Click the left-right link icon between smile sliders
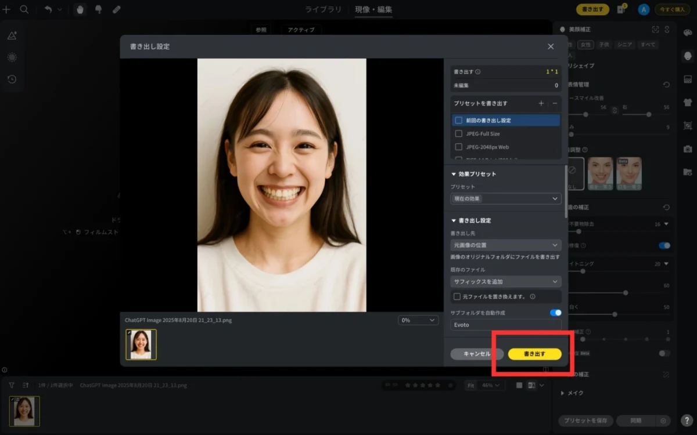 (x=615, y=110)
